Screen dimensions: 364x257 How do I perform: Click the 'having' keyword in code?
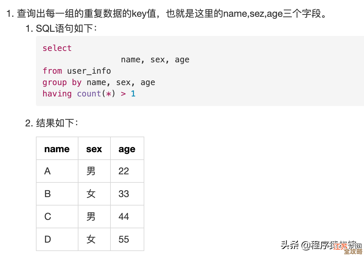57,94
